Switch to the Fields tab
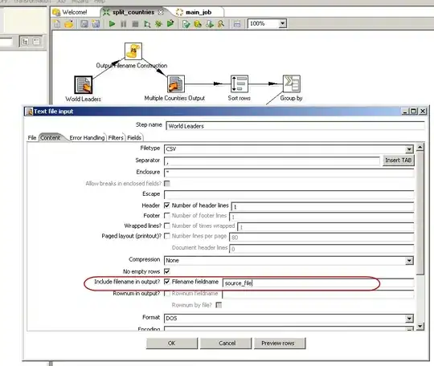This screenshot has height=366, width=434. click(134, 138)
